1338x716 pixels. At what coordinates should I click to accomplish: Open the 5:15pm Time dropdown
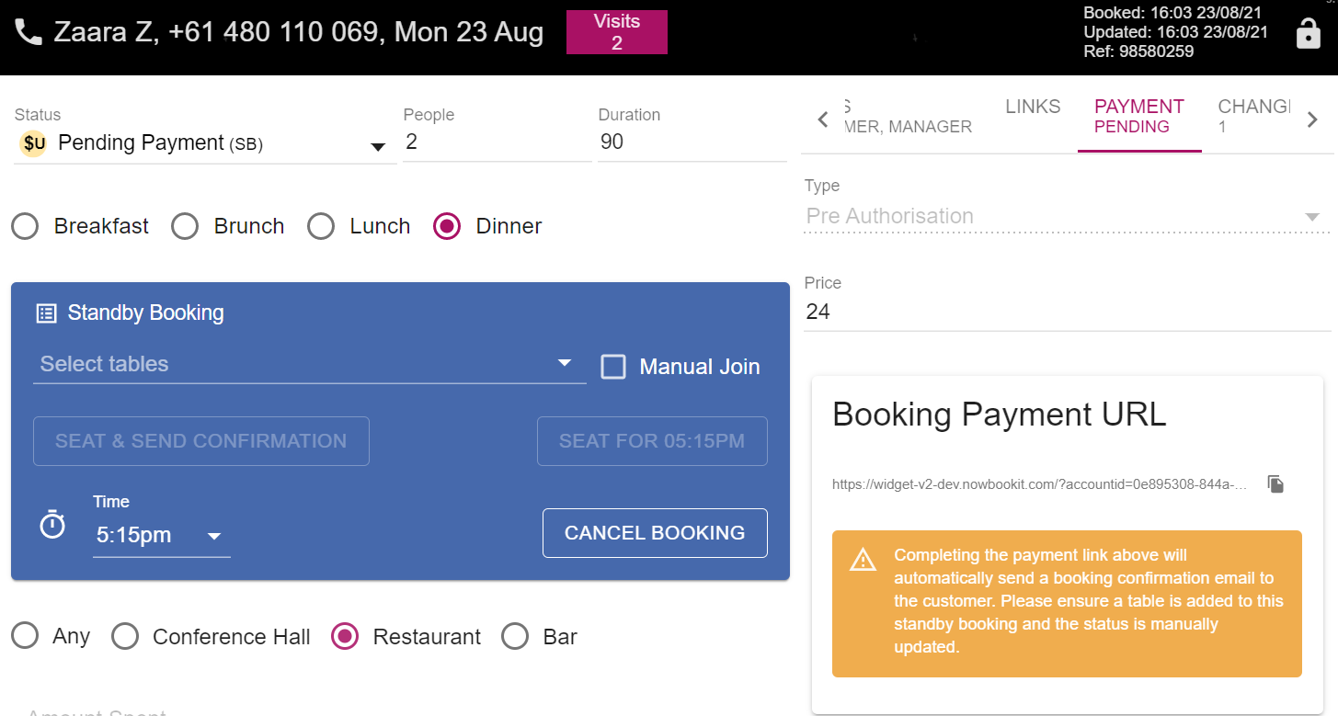coord(213,536)
